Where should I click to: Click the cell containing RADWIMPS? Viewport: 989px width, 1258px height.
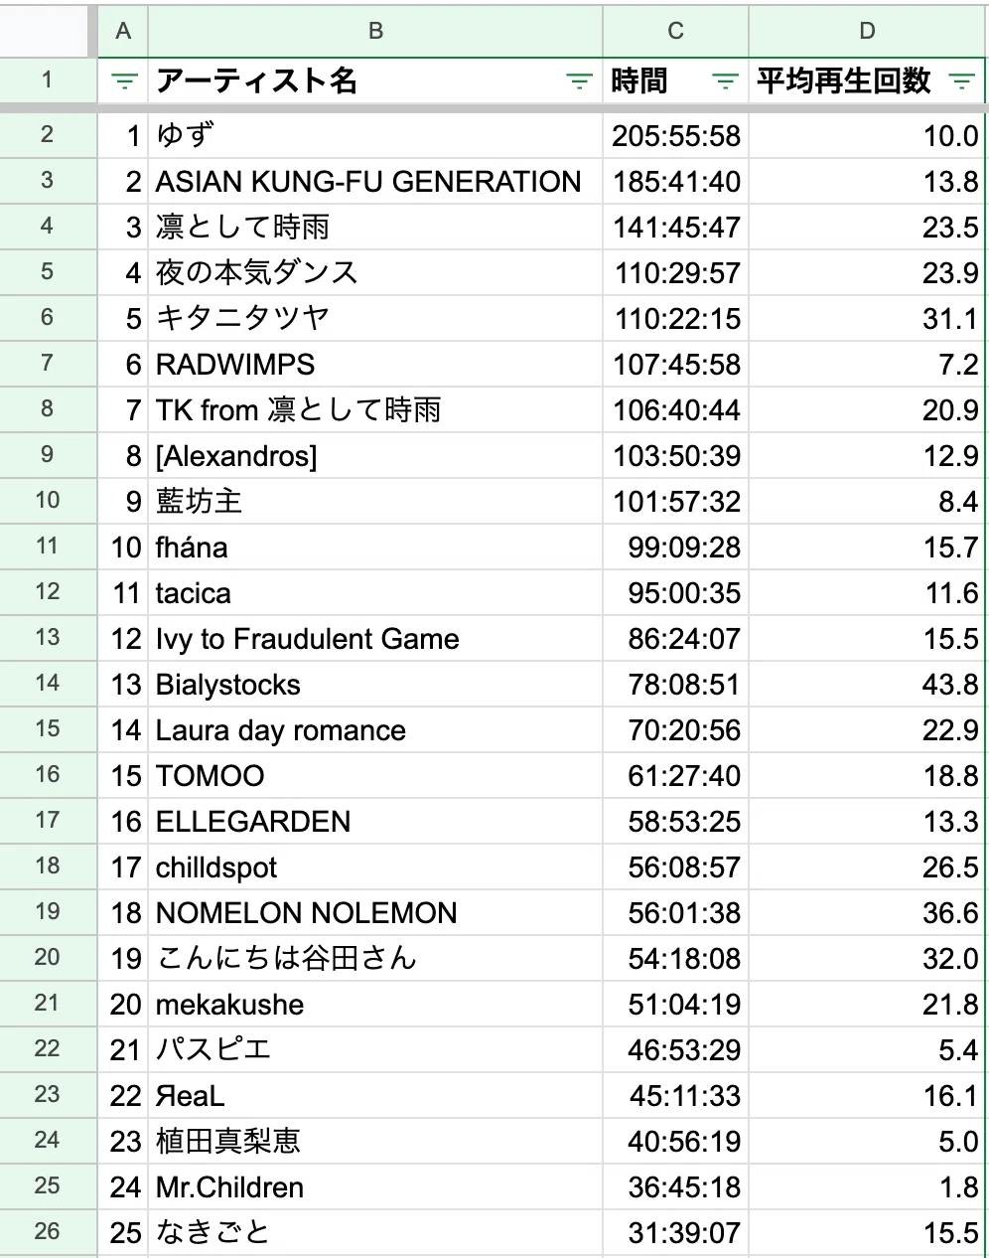pyautogui.click(x=375, y=365)
